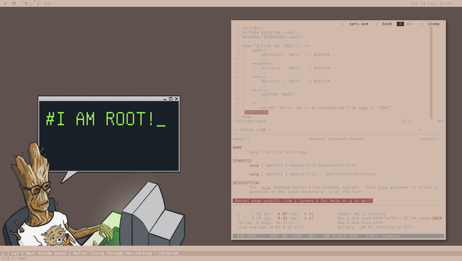Sort htop by MEM% column header
The width and height of the screenshot is (462, 261).
point(354,236)
